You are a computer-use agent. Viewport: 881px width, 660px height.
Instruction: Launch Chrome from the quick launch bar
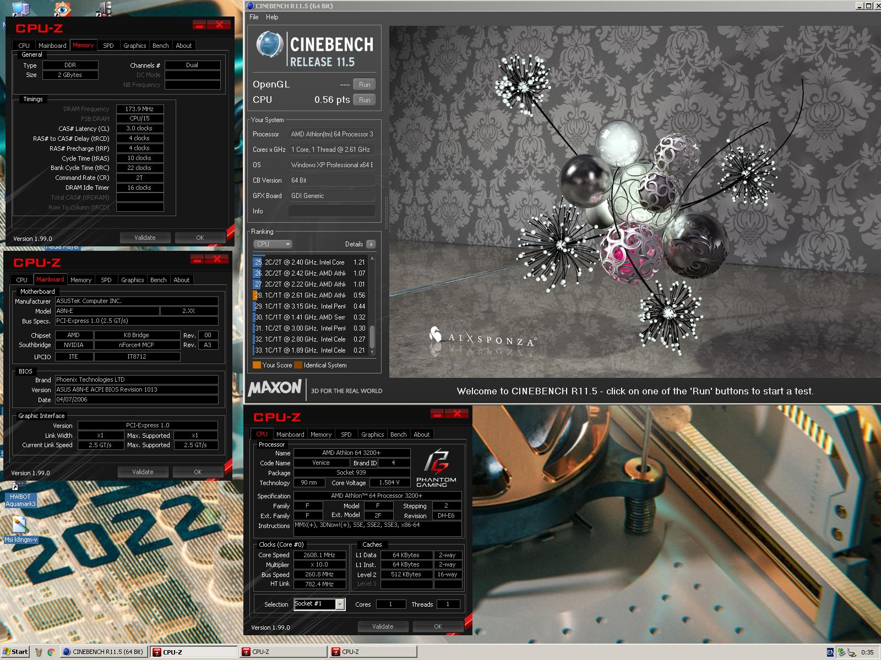click(x=51, y=652)
